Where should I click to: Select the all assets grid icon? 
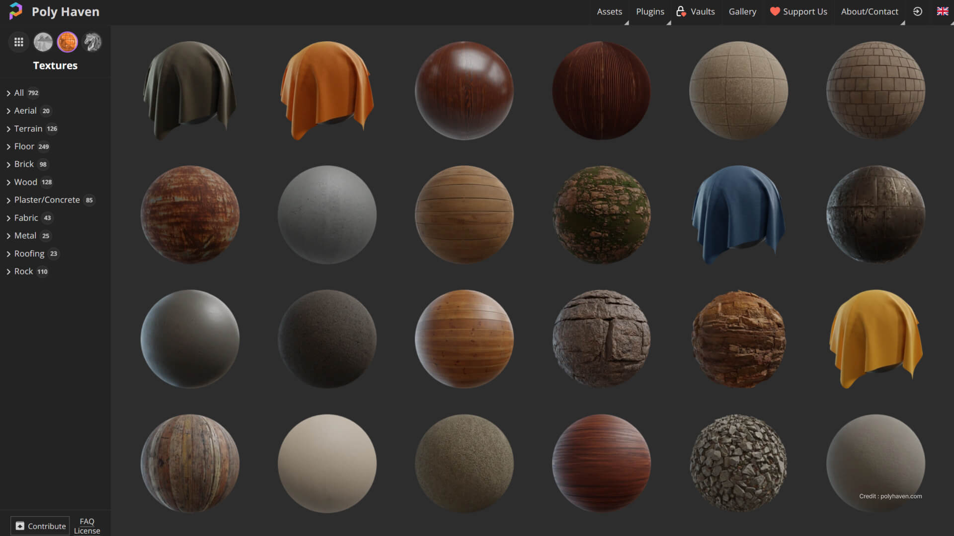pos(19,42)
